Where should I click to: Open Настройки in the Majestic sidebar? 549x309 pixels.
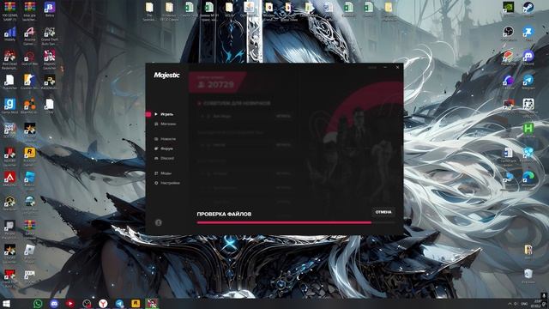167,183
